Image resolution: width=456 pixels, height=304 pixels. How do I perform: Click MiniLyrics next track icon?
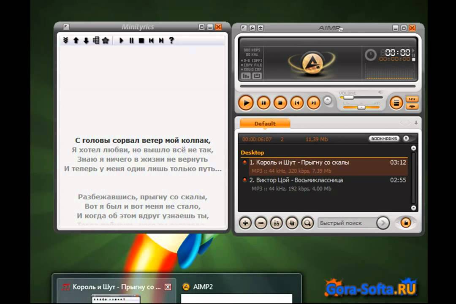point(161,41)
